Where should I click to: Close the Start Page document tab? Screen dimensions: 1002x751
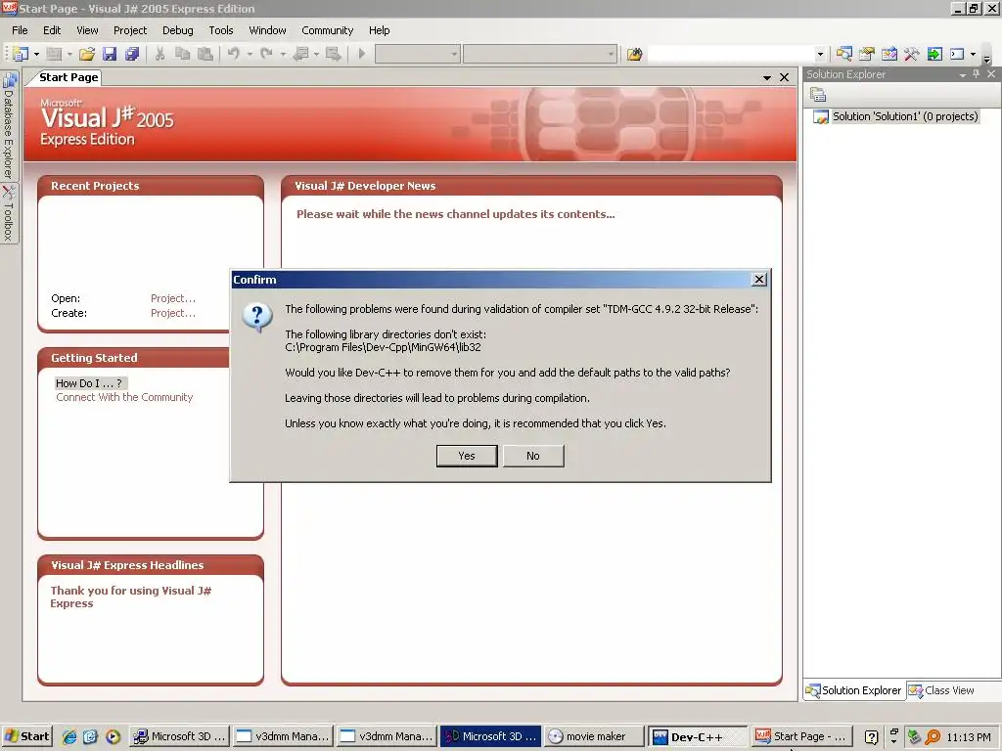point(784,77)
